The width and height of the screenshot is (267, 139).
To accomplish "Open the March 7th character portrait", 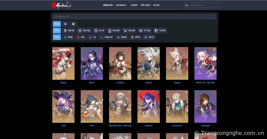I will [206, 63].
